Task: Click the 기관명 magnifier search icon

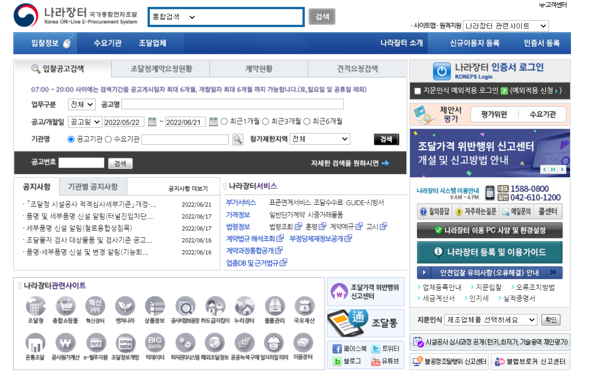Action: [238, 139]
